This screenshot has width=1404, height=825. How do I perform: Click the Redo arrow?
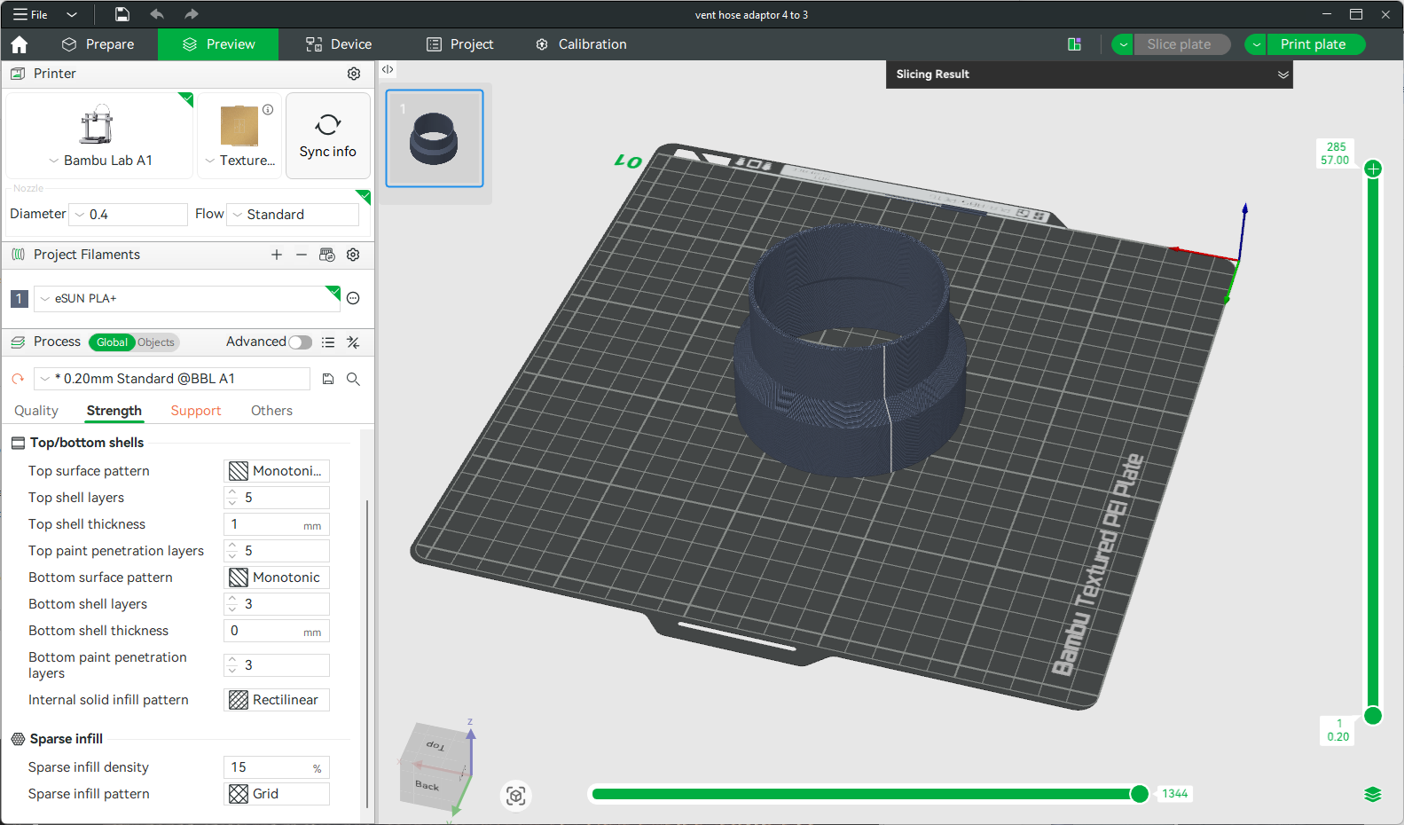tap(192, 14)
